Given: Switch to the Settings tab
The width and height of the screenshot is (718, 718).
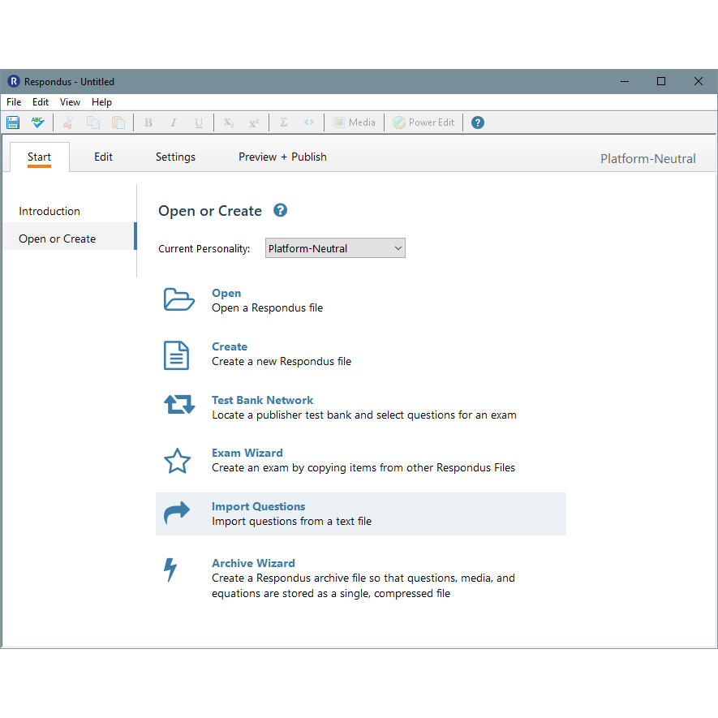Looking at the screenshot, I should click(175, 157).
